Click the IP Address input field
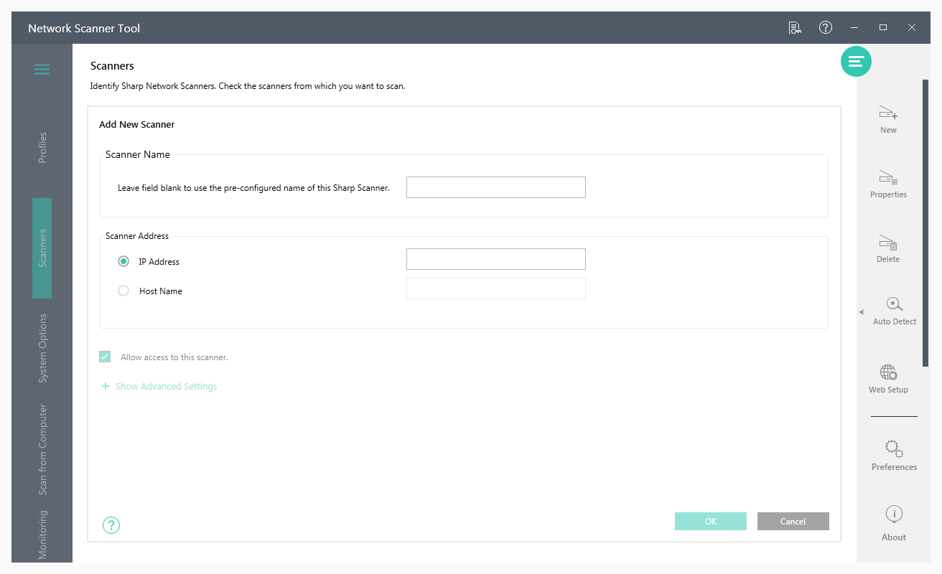The width and height of the screenshot is (942, 574). tap(496, 259)
